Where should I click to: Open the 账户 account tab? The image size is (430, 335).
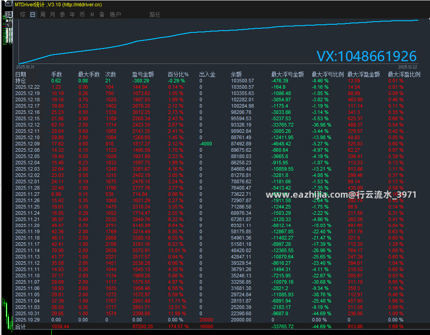click(x=115, y=14)
